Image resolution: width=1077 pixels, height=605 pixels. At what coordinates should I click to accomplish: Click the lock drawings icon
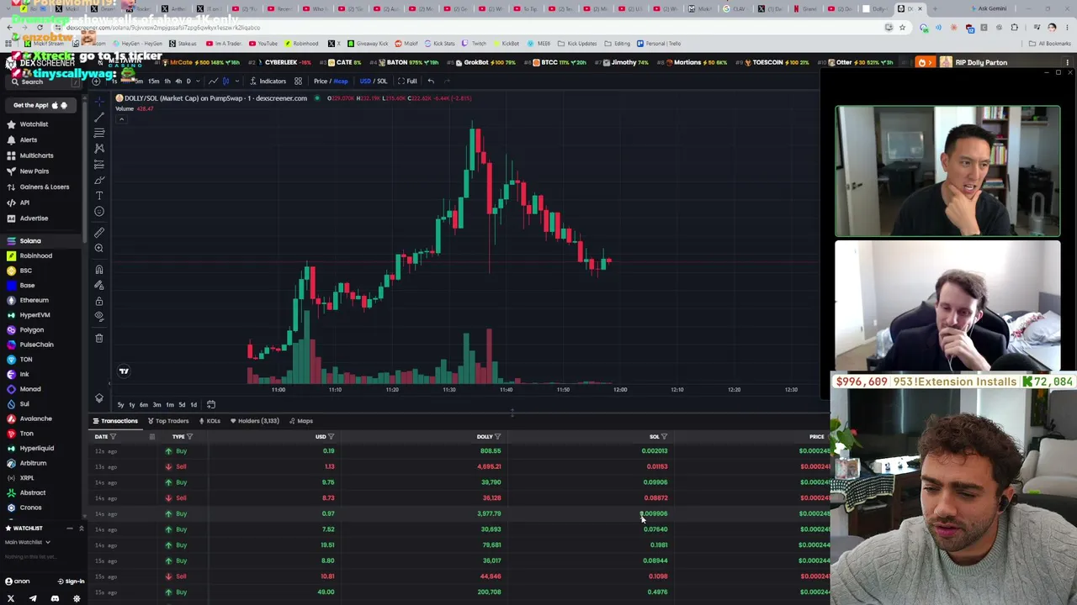(x=99, y=301)
